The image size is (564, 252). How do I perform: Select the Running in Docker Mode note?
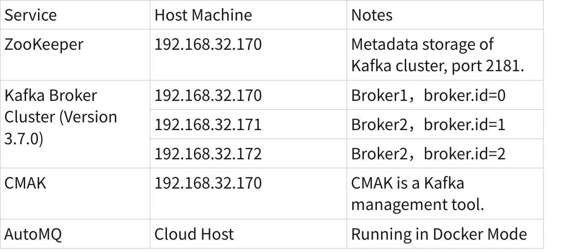point(439,234)
